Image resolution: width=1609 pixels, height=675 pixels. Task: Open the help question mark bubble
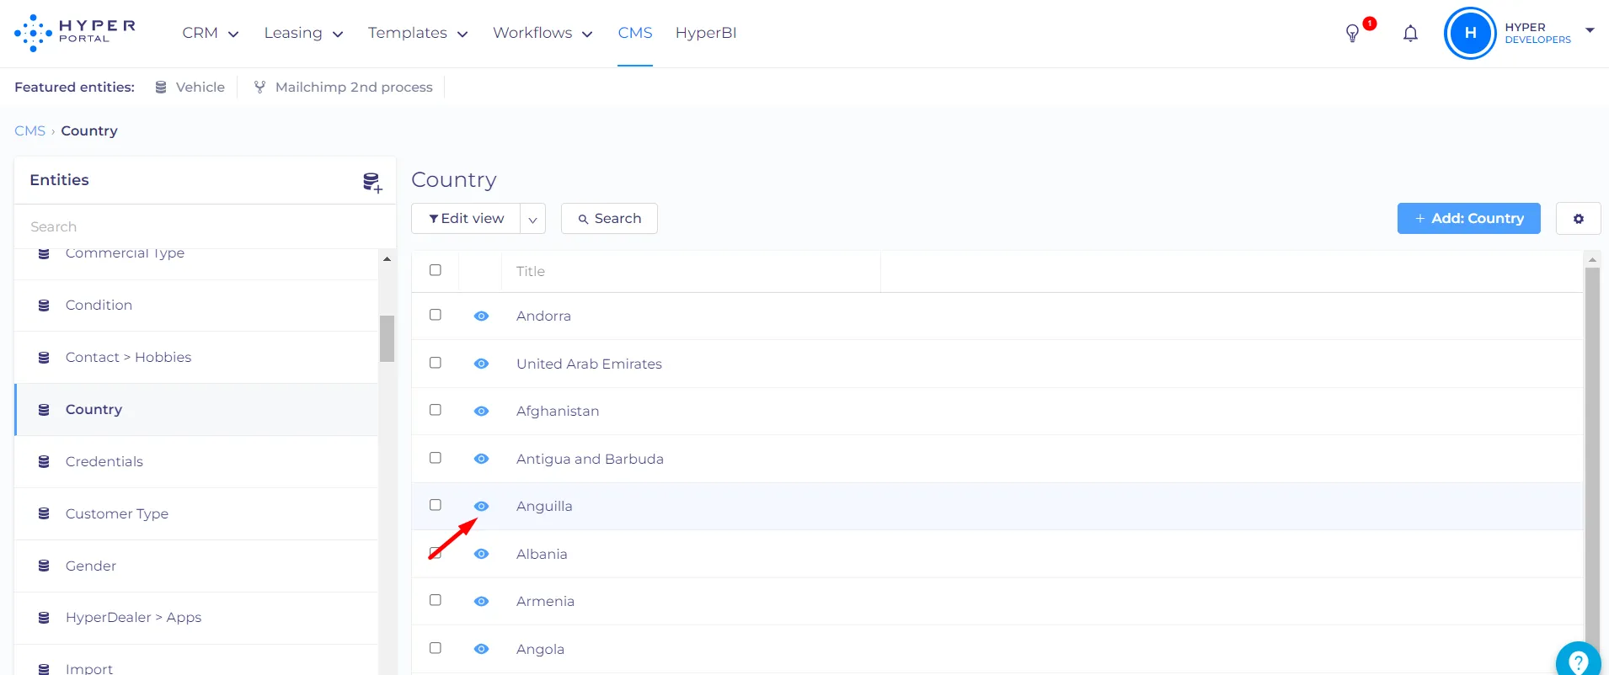click(1578, 662)
